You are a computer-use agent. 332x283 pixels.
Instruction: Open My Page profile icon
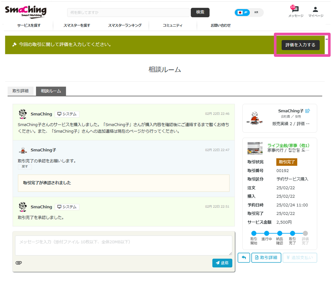[315, 10]
